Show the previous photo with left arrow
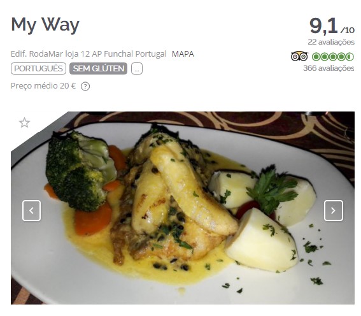361x316 pixels. click(x=32, y=210)
